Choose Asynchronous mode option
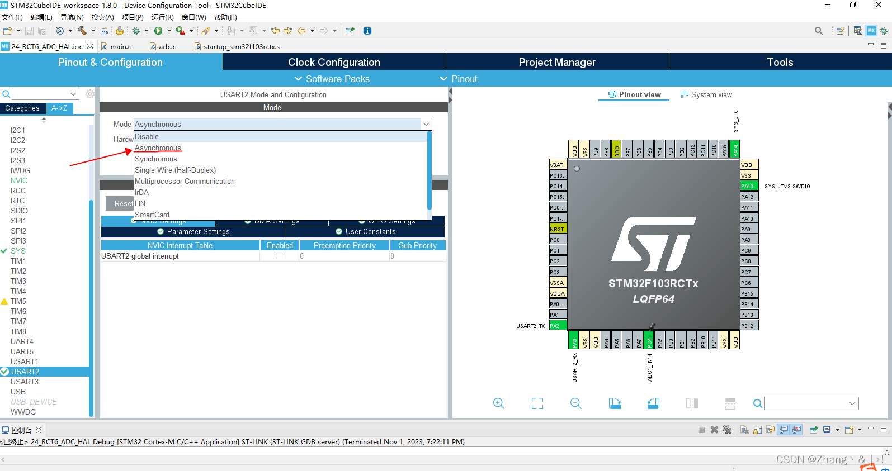This screenshot has width=892, height=471. pos(281,148)
